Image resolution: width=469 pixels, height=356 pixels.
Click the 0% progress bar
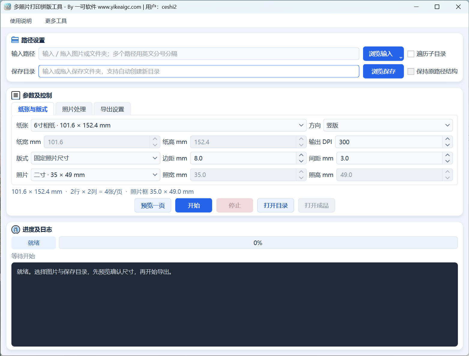click(x=258, y=243)
